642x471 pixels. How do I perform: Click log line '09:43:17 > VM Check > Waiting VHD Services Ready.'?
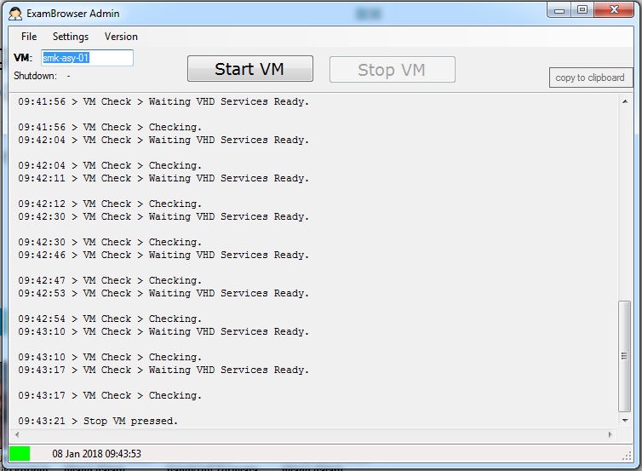tap(163, 370)
